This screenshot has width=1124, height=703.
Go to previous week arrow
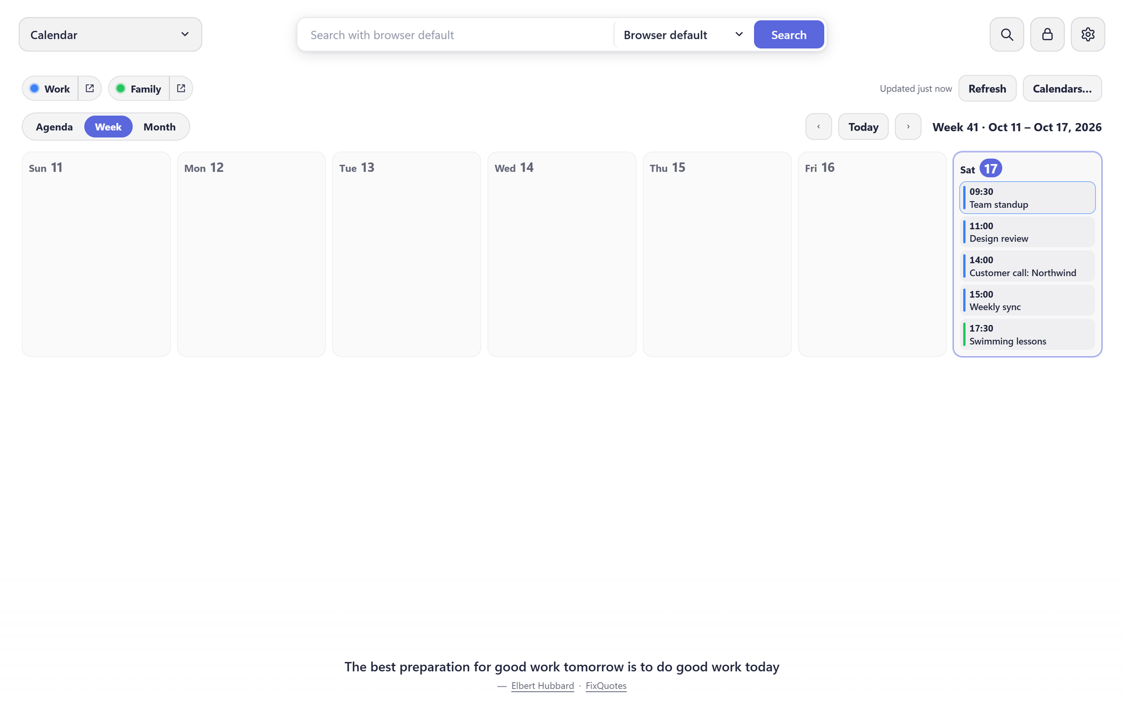tap(818, 127)
